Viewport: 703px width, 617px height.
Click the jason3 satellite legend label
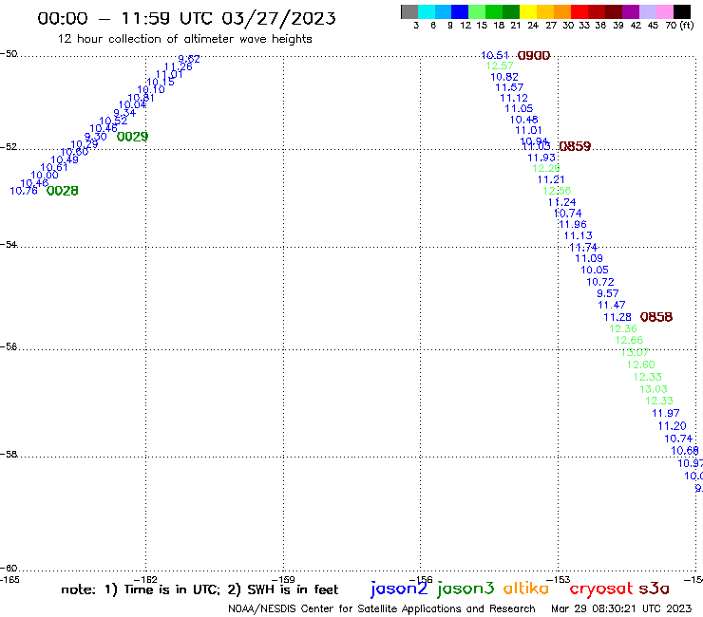(x=465, y=589)
